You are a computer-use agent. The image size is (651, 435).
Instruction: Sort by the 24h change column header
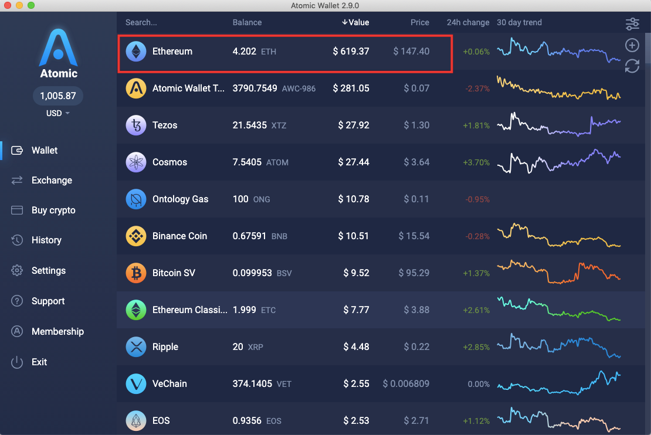[468, 22]
